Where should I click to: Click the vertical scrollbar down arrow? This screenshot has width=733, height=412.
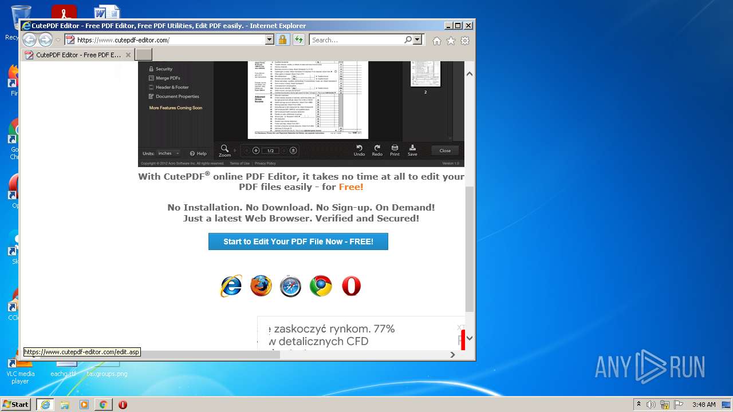[470, 338]
